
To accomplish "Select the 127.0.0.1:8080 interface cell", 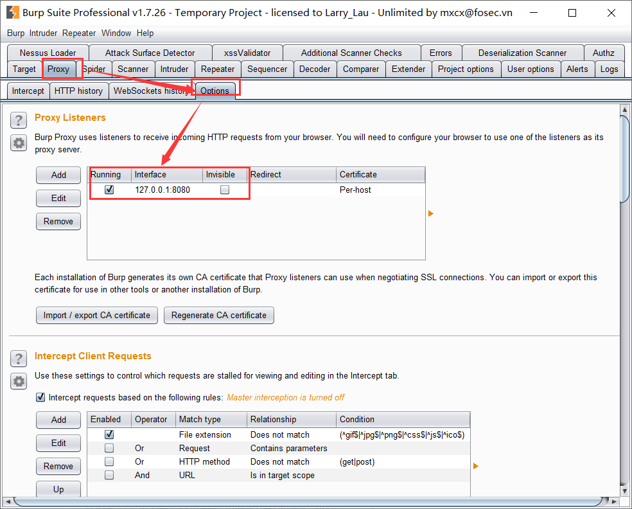I will 167,190.
